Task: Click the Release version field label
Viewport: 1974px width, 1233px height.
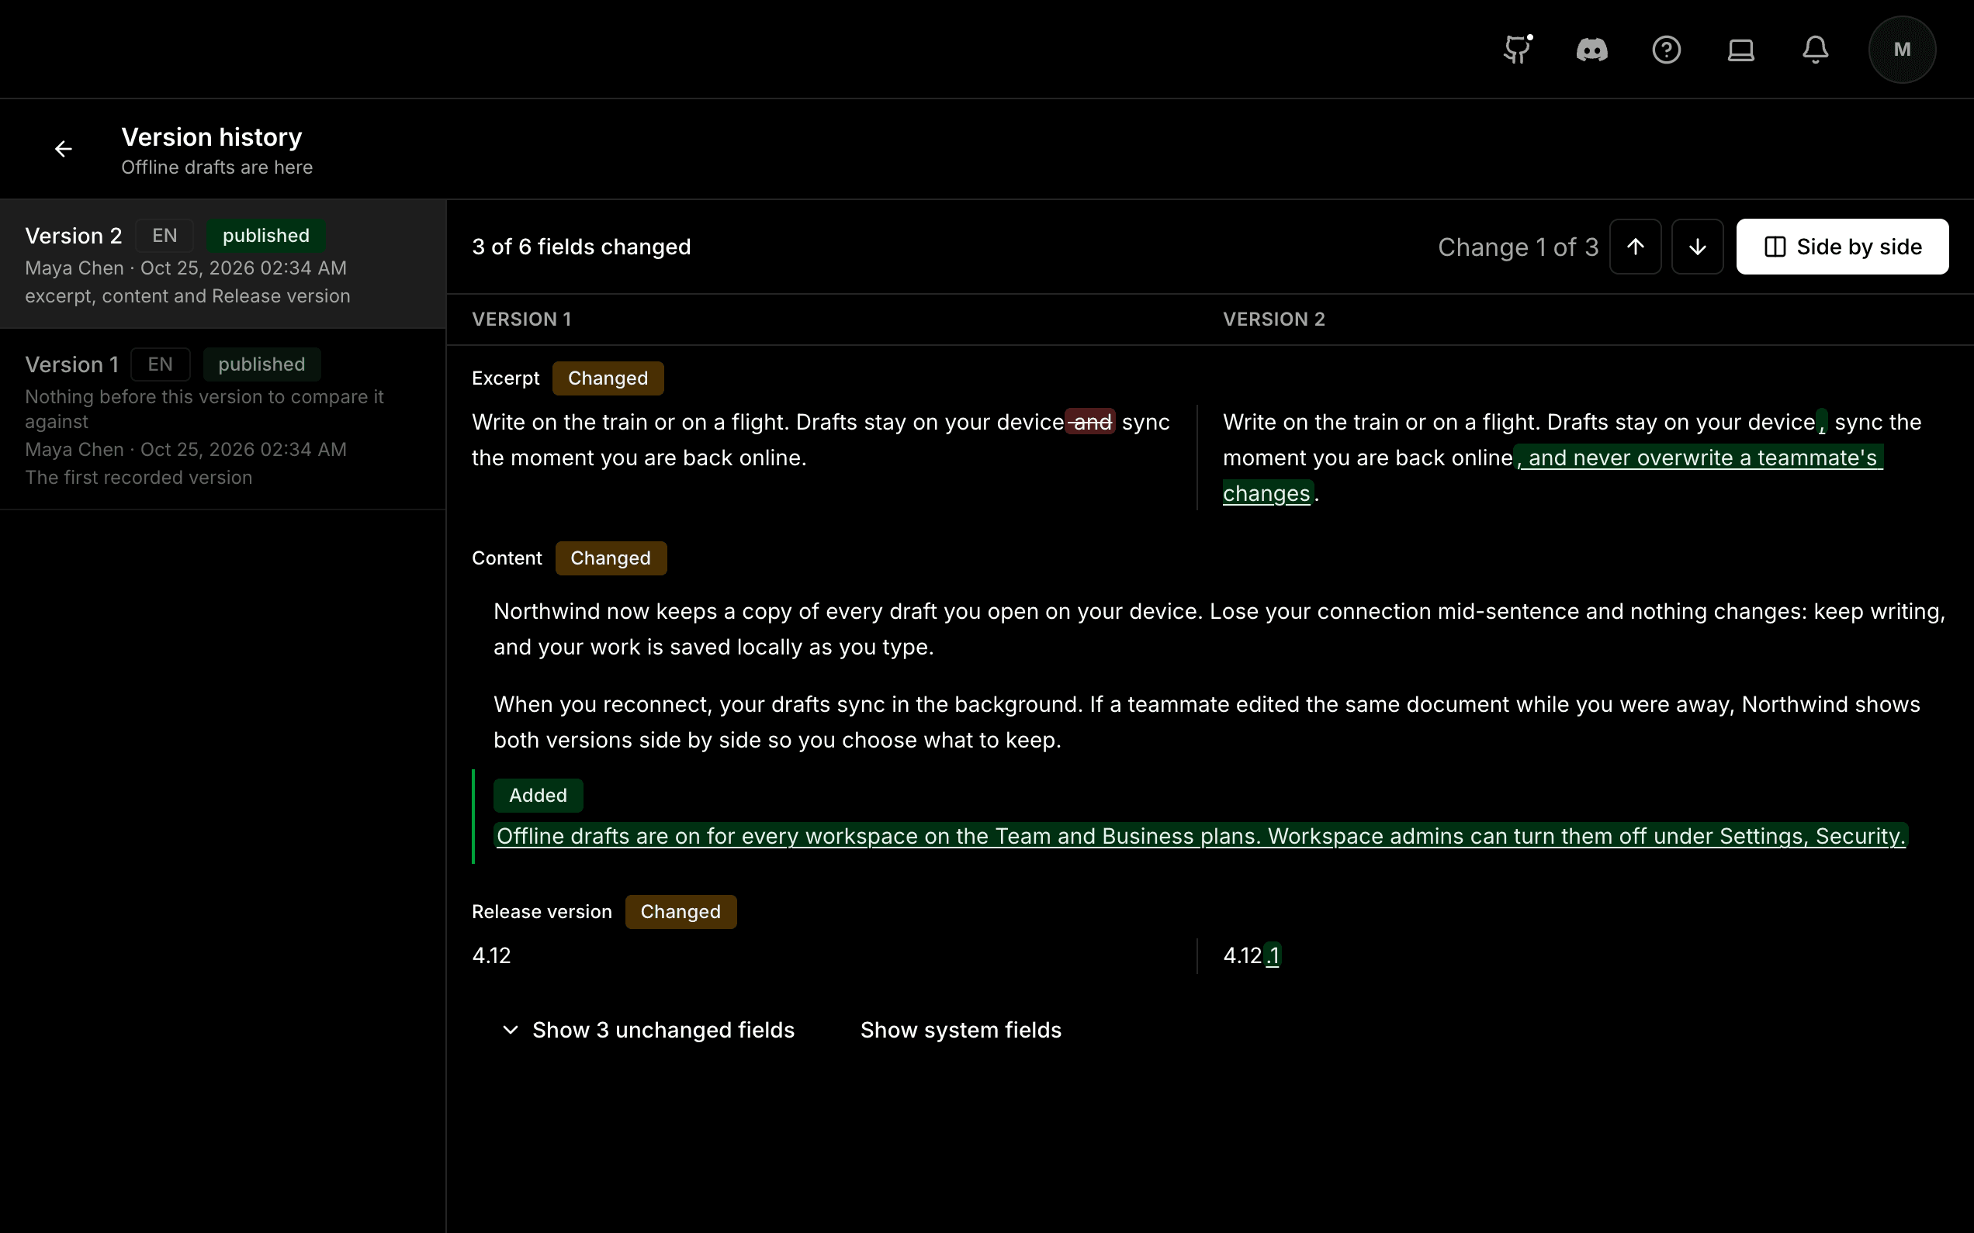Action: pos(542,912)
